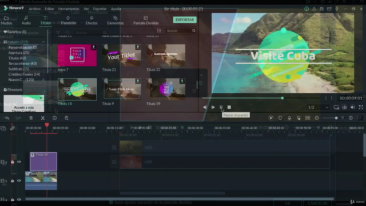
Task: Stop the preview playback
Action: [229, 107]
